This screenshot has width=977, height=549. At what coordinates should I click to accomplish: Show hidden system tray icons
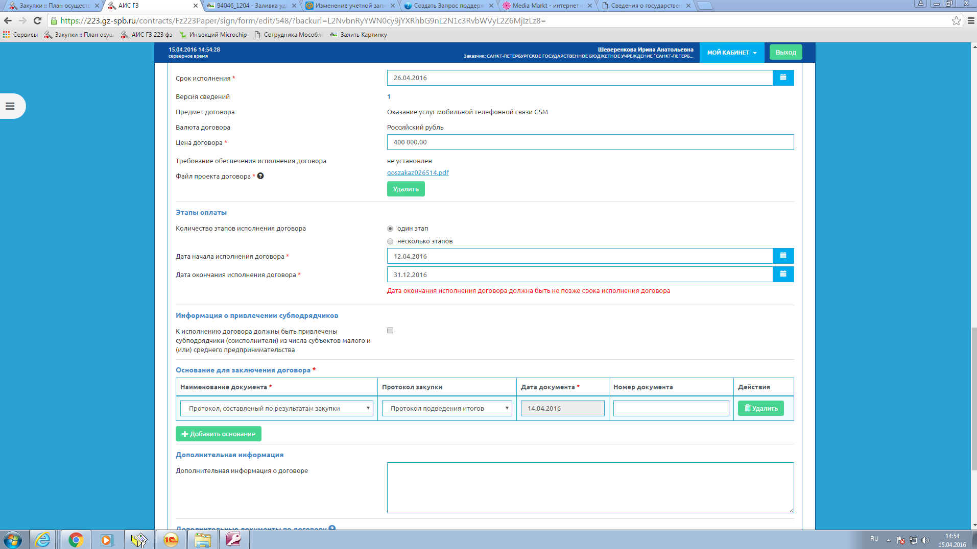(x=888, y=540)
